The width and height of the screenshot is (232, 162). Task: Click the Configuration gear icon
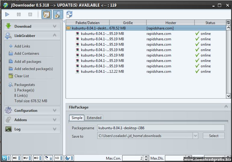coord(8,110)
